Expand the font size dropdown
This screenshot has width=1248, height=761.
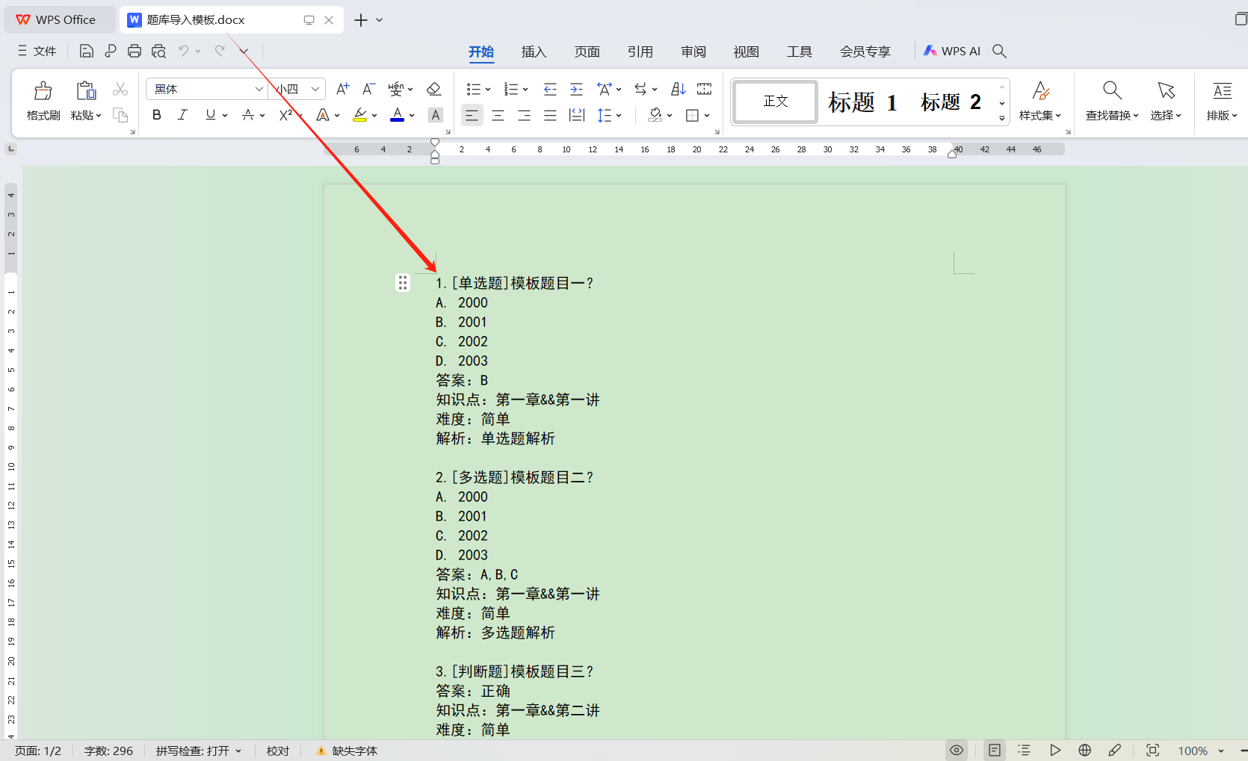pyautogui.click(x=315, y=89)
